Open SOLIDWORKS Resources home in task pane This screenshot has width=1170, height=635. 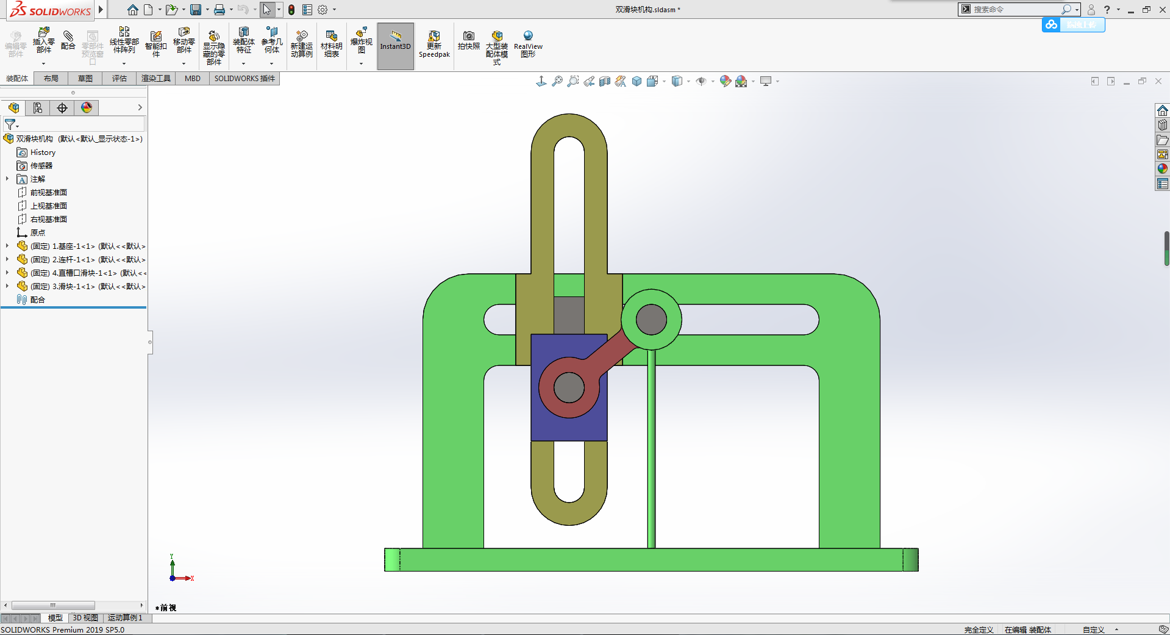pyautogui.click(x=1163, y=110)
